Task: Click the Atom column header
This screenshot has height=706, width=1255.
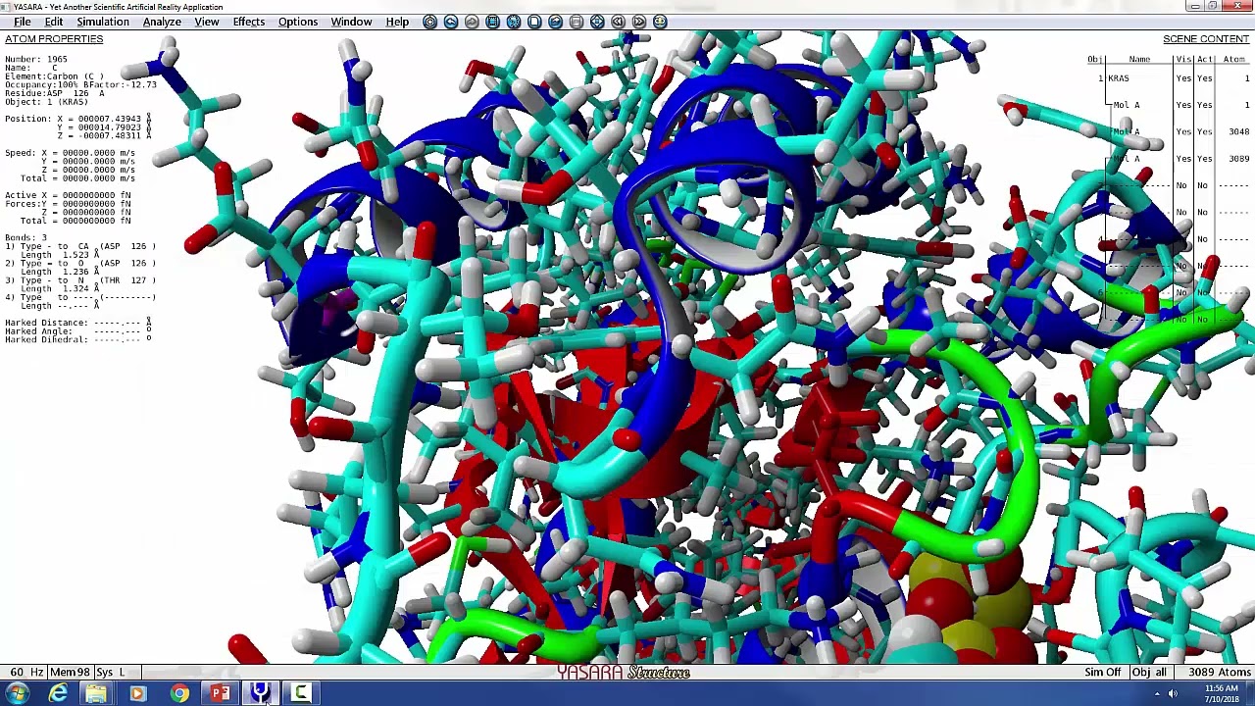Action: pyautogui.click(x=1233, y=60)
